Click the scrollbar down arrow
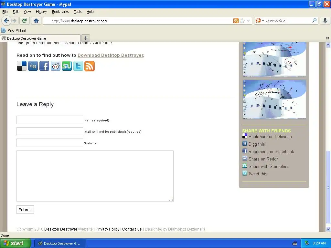The height and width of the screenshot is (248, 331). (x=328, y=229)
